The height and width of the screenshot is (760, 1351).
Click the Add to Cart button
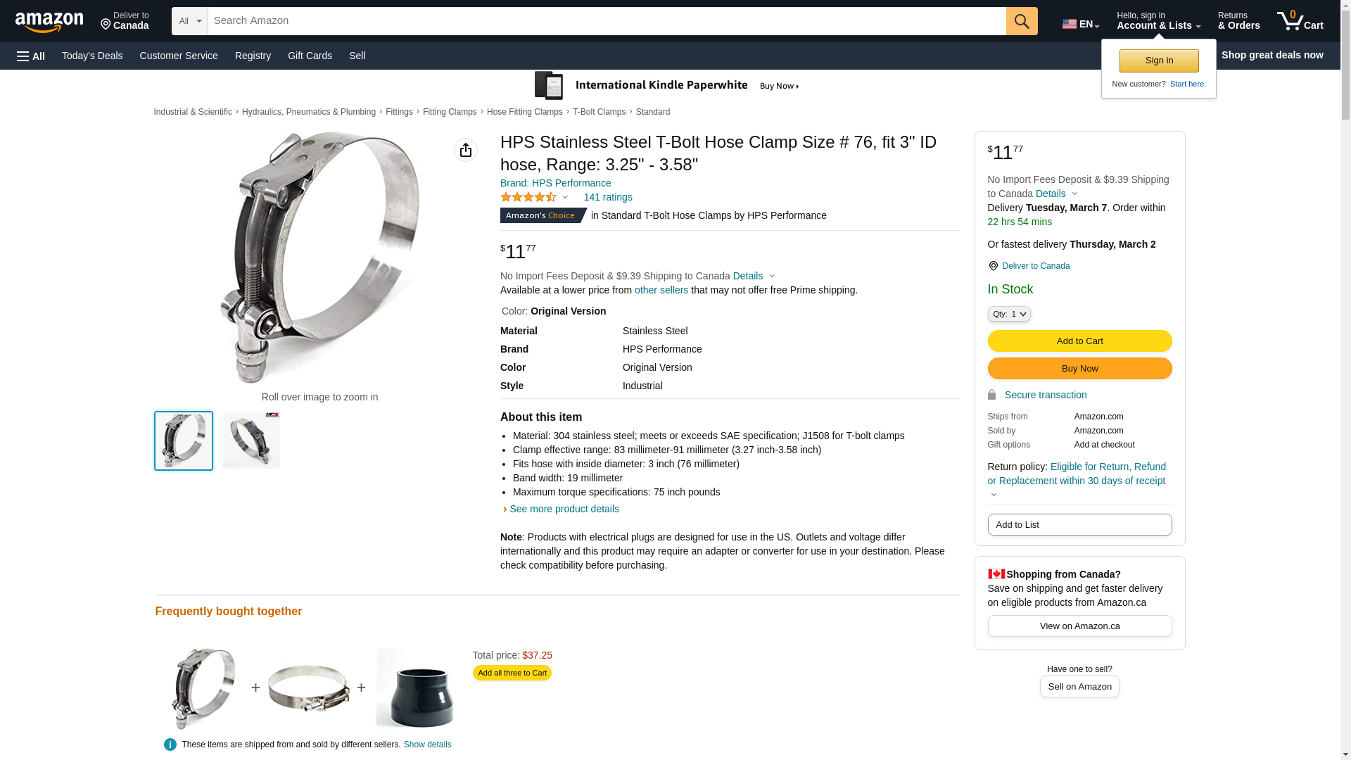[1079, 341]
